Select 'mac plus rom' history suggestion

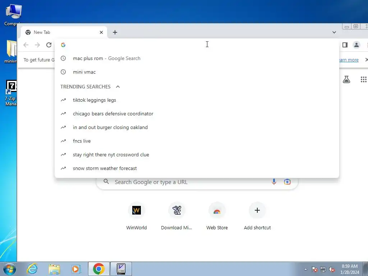pyautogui.click(x=197, y=59)
